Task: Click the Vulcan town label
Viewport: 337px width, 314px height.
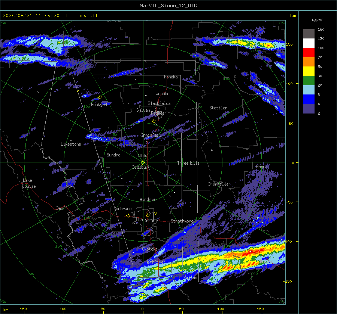Action: [191, 277]
